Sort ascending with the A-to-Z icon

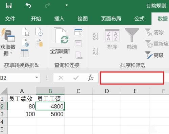(96, 36)
